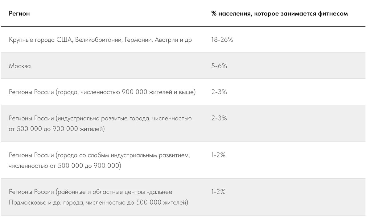370x222 pixels.
Task: Click the 5-6% value for Москва
Action: [219, 66]
